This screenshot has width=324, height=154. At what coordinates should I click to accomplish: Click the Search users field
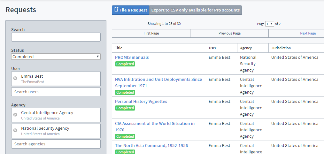(56, 92)
